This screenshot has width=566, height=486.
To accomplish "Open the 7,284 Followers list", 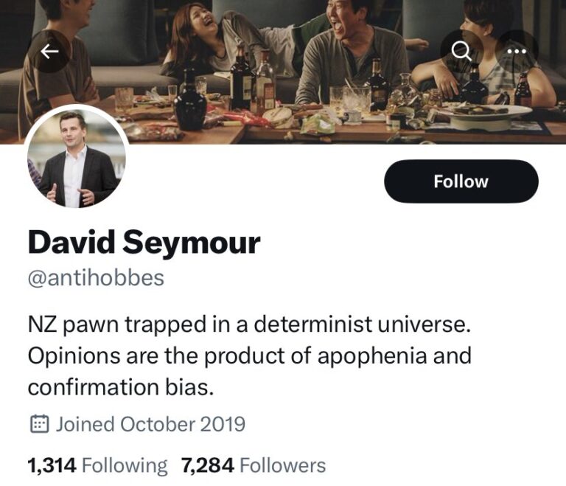I will click(254, 465).
